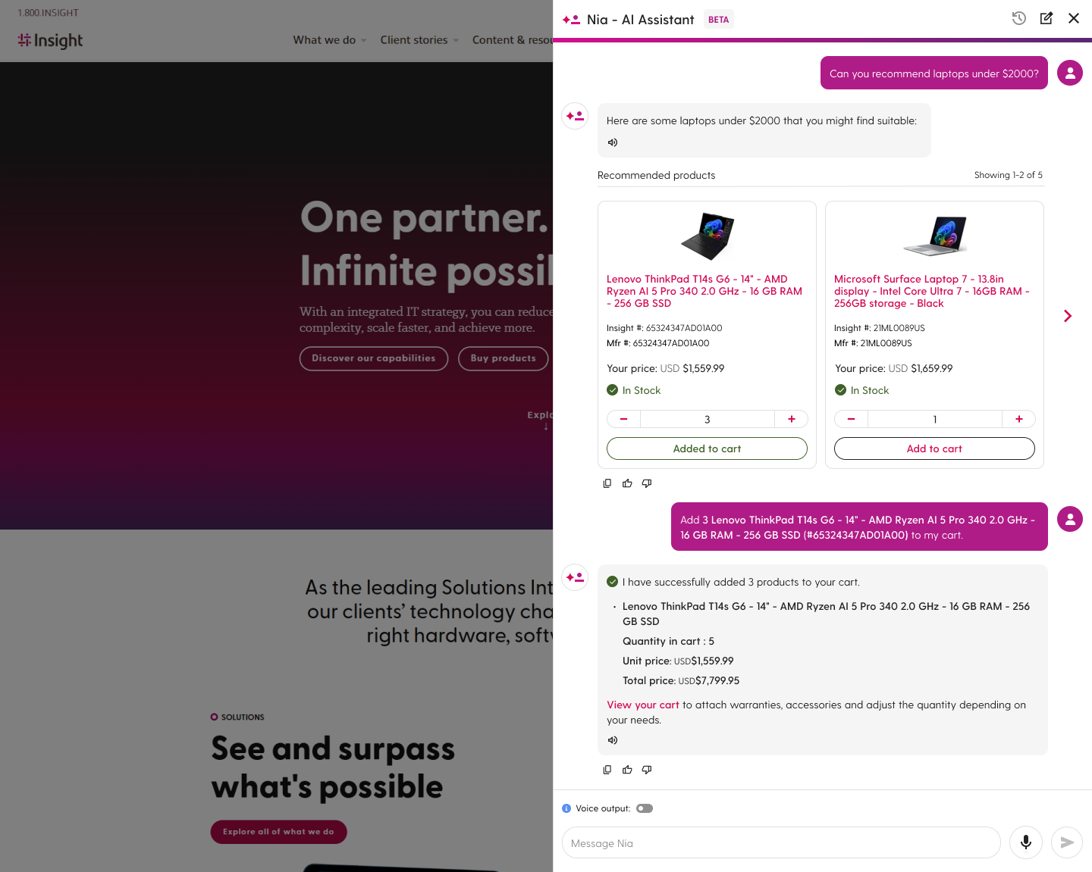Expand the Client stories menu
The height and width of the screenshot is (872, 1092).
[419, 40]
